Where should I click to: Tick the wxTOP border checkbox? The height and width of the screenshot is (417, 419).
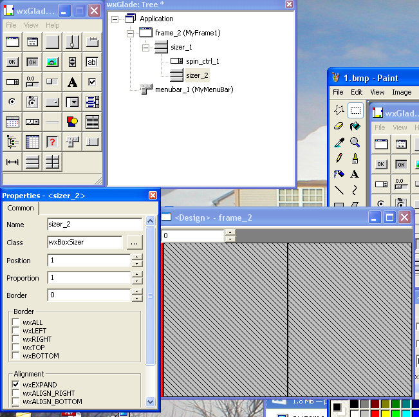click(16, 347)
